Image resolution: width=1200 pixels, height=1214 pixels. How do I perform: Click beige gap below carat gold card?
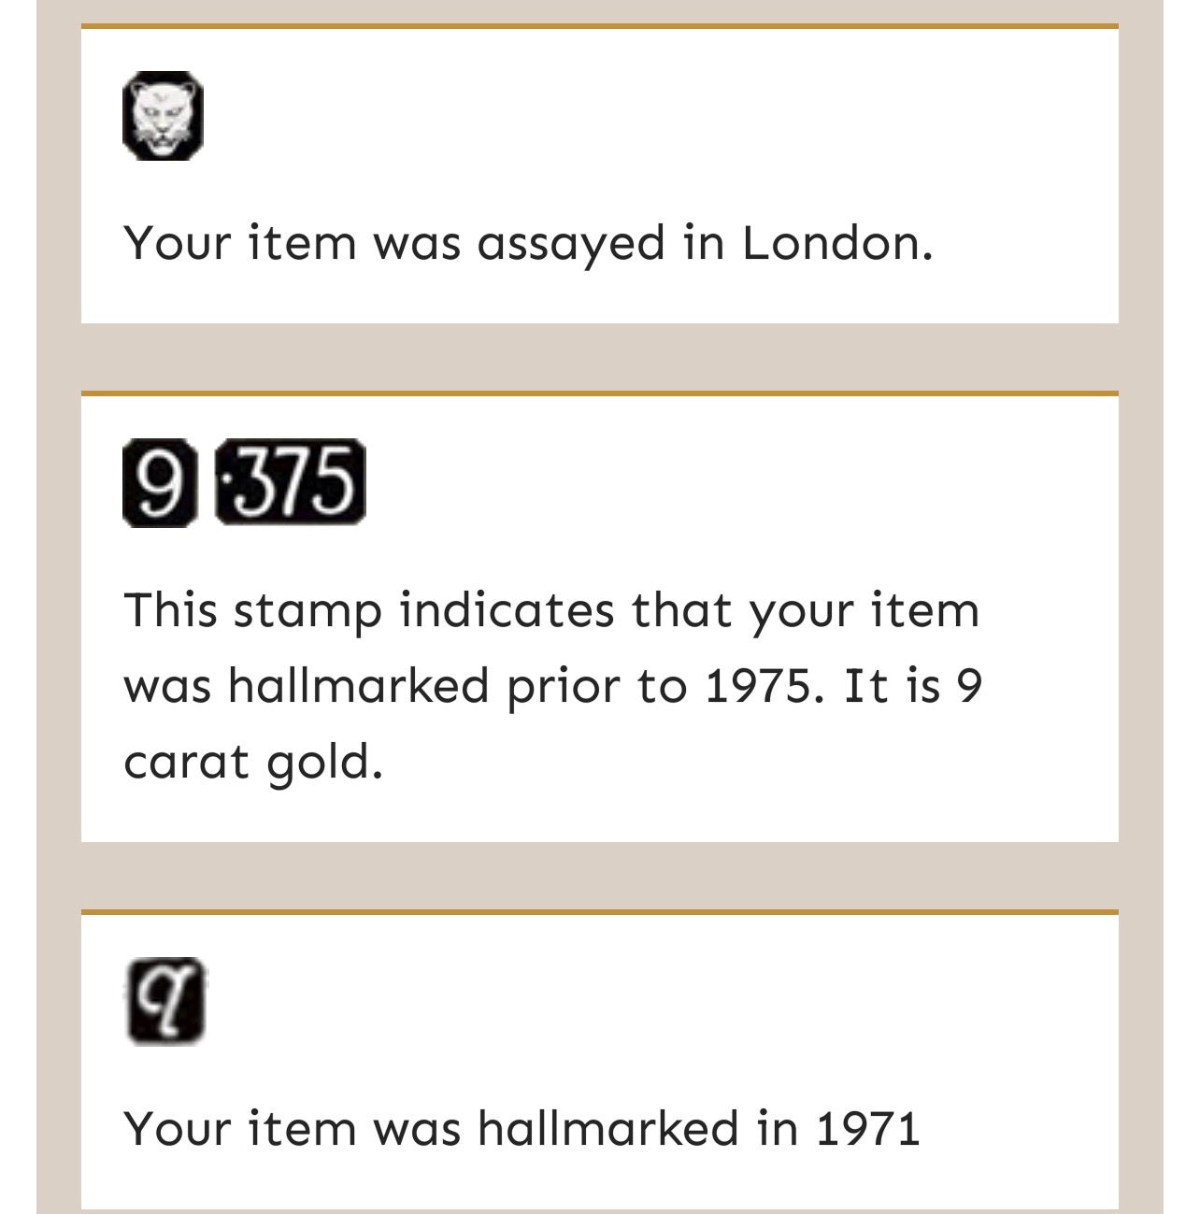600,876
